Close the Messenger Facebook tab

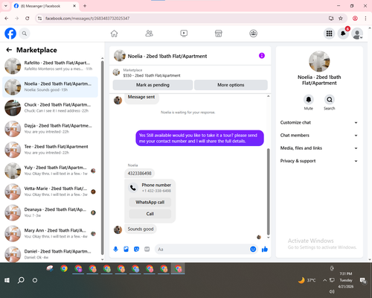coord(74,6)
